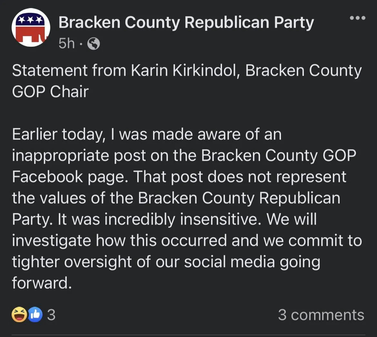This screenshot has height=337, width=377.
Task: Click the "5h" post timestamp
Action: 66,44
